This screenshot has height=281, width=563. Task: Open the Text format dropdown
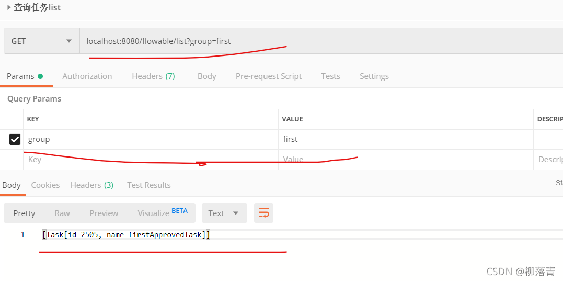click(x=224, y=213)
